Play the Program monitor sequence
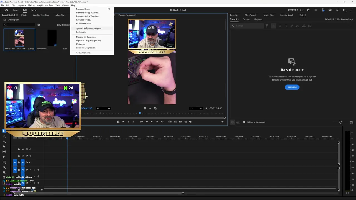 click(152, 122)
